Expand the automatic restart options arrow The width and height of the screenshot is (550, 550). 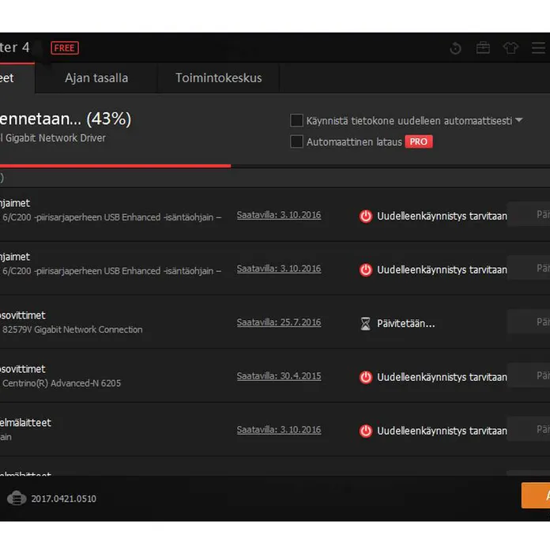(519, 121)
